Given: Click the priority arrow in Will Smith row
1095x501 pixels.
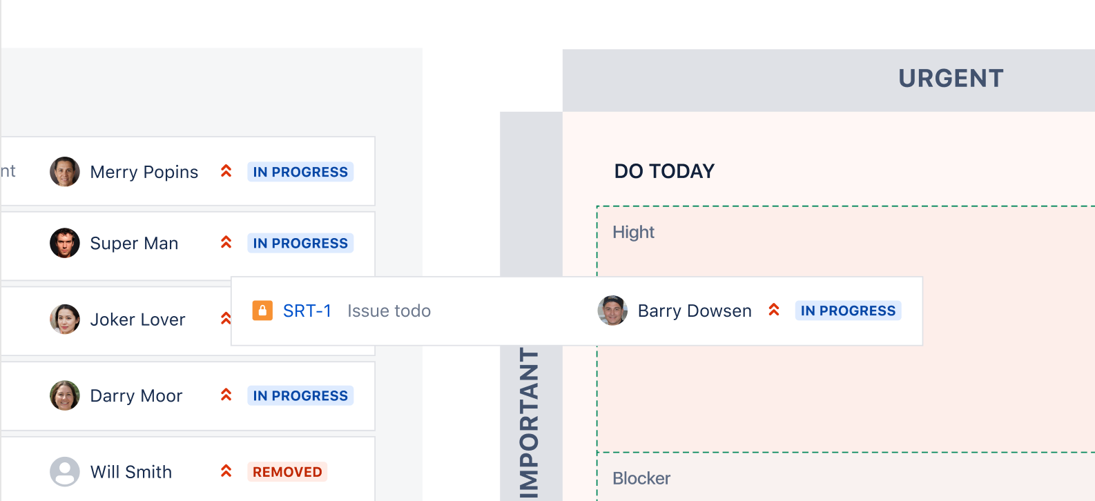Looking at the screenshot, I should [226, 471].
